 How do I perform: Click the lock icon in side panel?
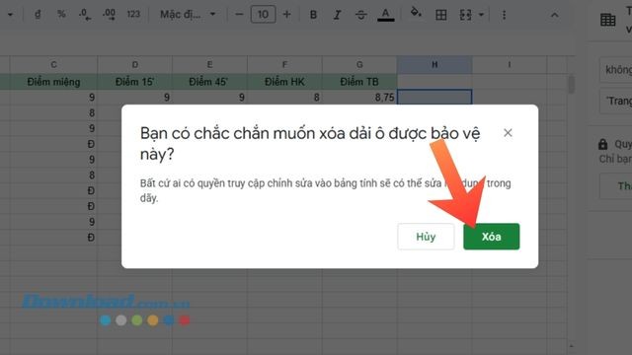[603, 144]
